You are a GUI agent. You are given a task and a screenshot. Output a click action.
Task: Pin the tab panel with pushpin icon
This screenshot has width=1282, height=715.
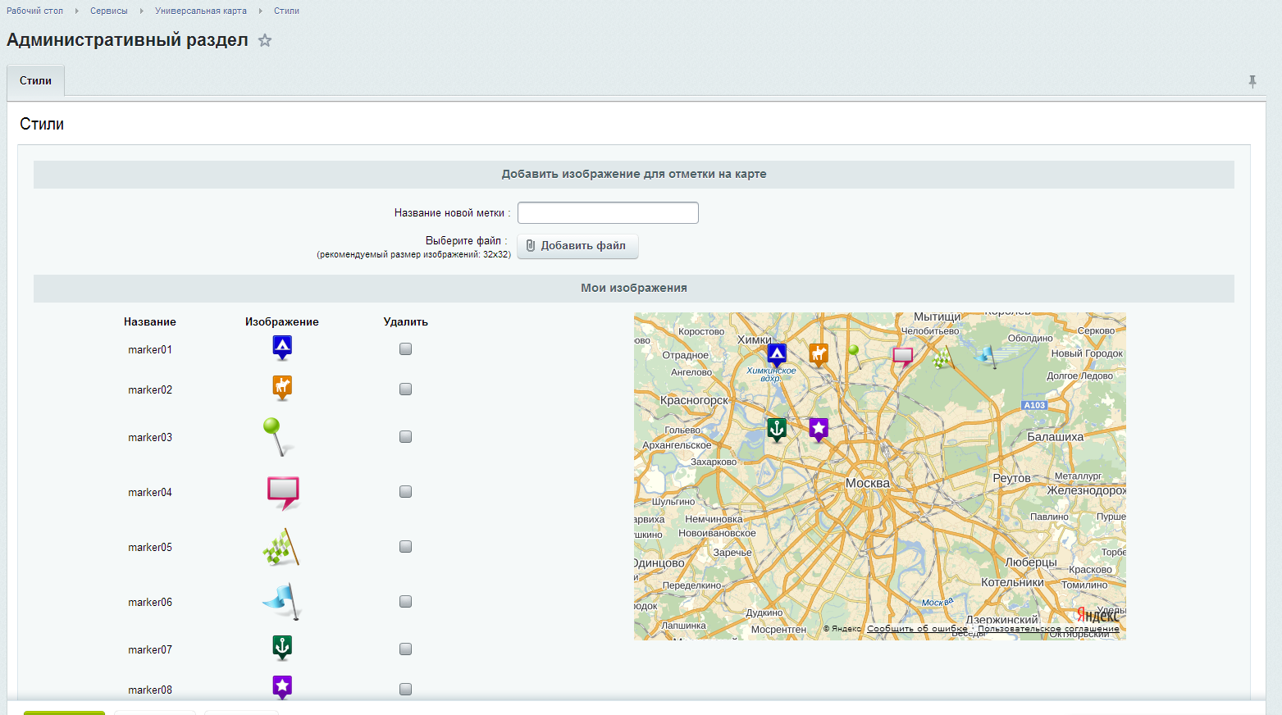pyautogui.click(x=1252, y=81)
